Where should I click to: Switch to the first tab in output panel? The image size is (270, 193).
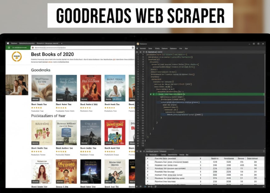click(x=152, y=155)
